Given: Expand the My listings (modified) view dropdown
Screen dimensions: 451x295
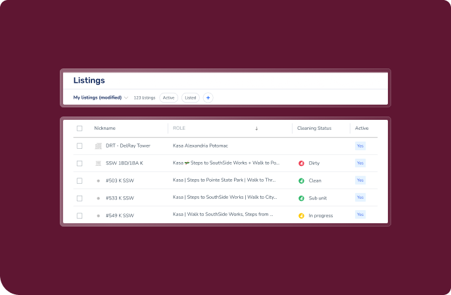Looking at the screenshot, I should (126, 97).
